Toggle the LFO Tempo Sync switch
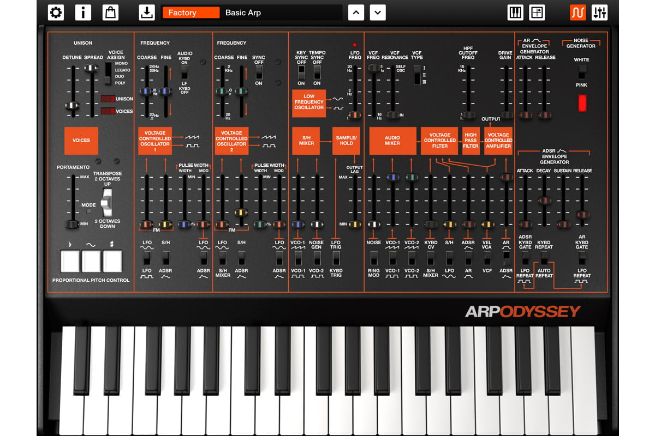The width and height of the screenshot is (655, 436). pyautogui.click(x=317, y=72)
